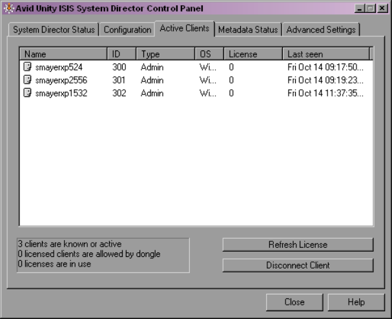Switch to the System Director Status tab
392x319 pixels.
(x=54, y=30)
